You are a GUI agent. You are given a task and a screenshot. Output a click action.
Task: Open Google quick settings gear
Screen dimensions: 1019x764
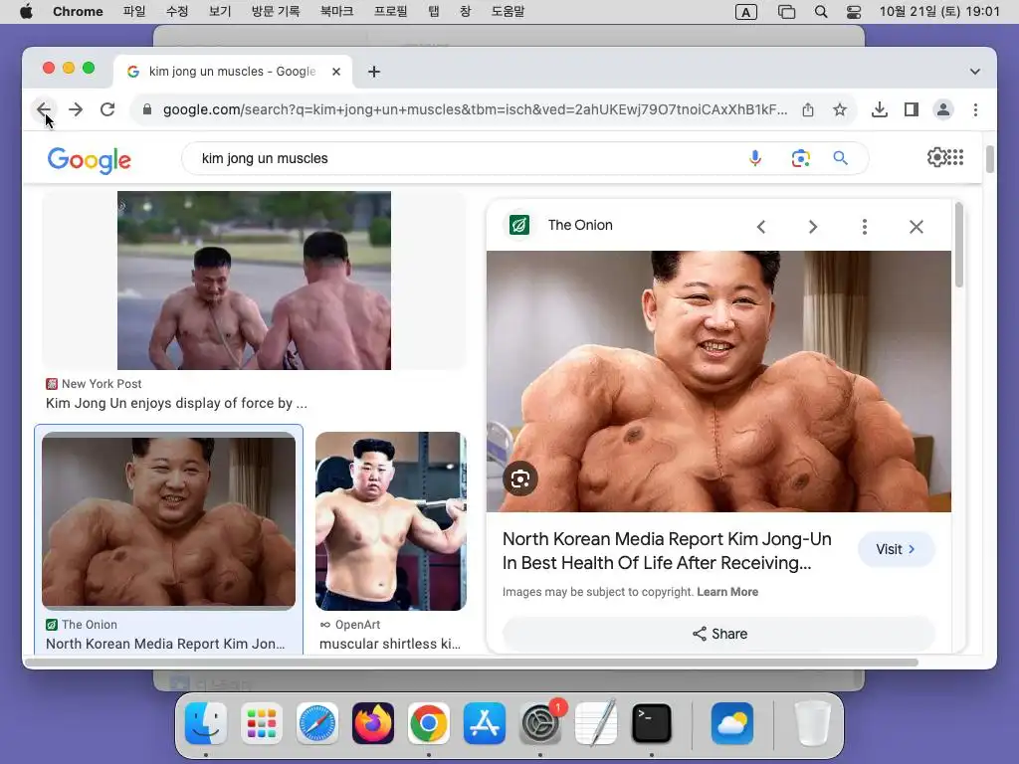(x=936, y=157)
